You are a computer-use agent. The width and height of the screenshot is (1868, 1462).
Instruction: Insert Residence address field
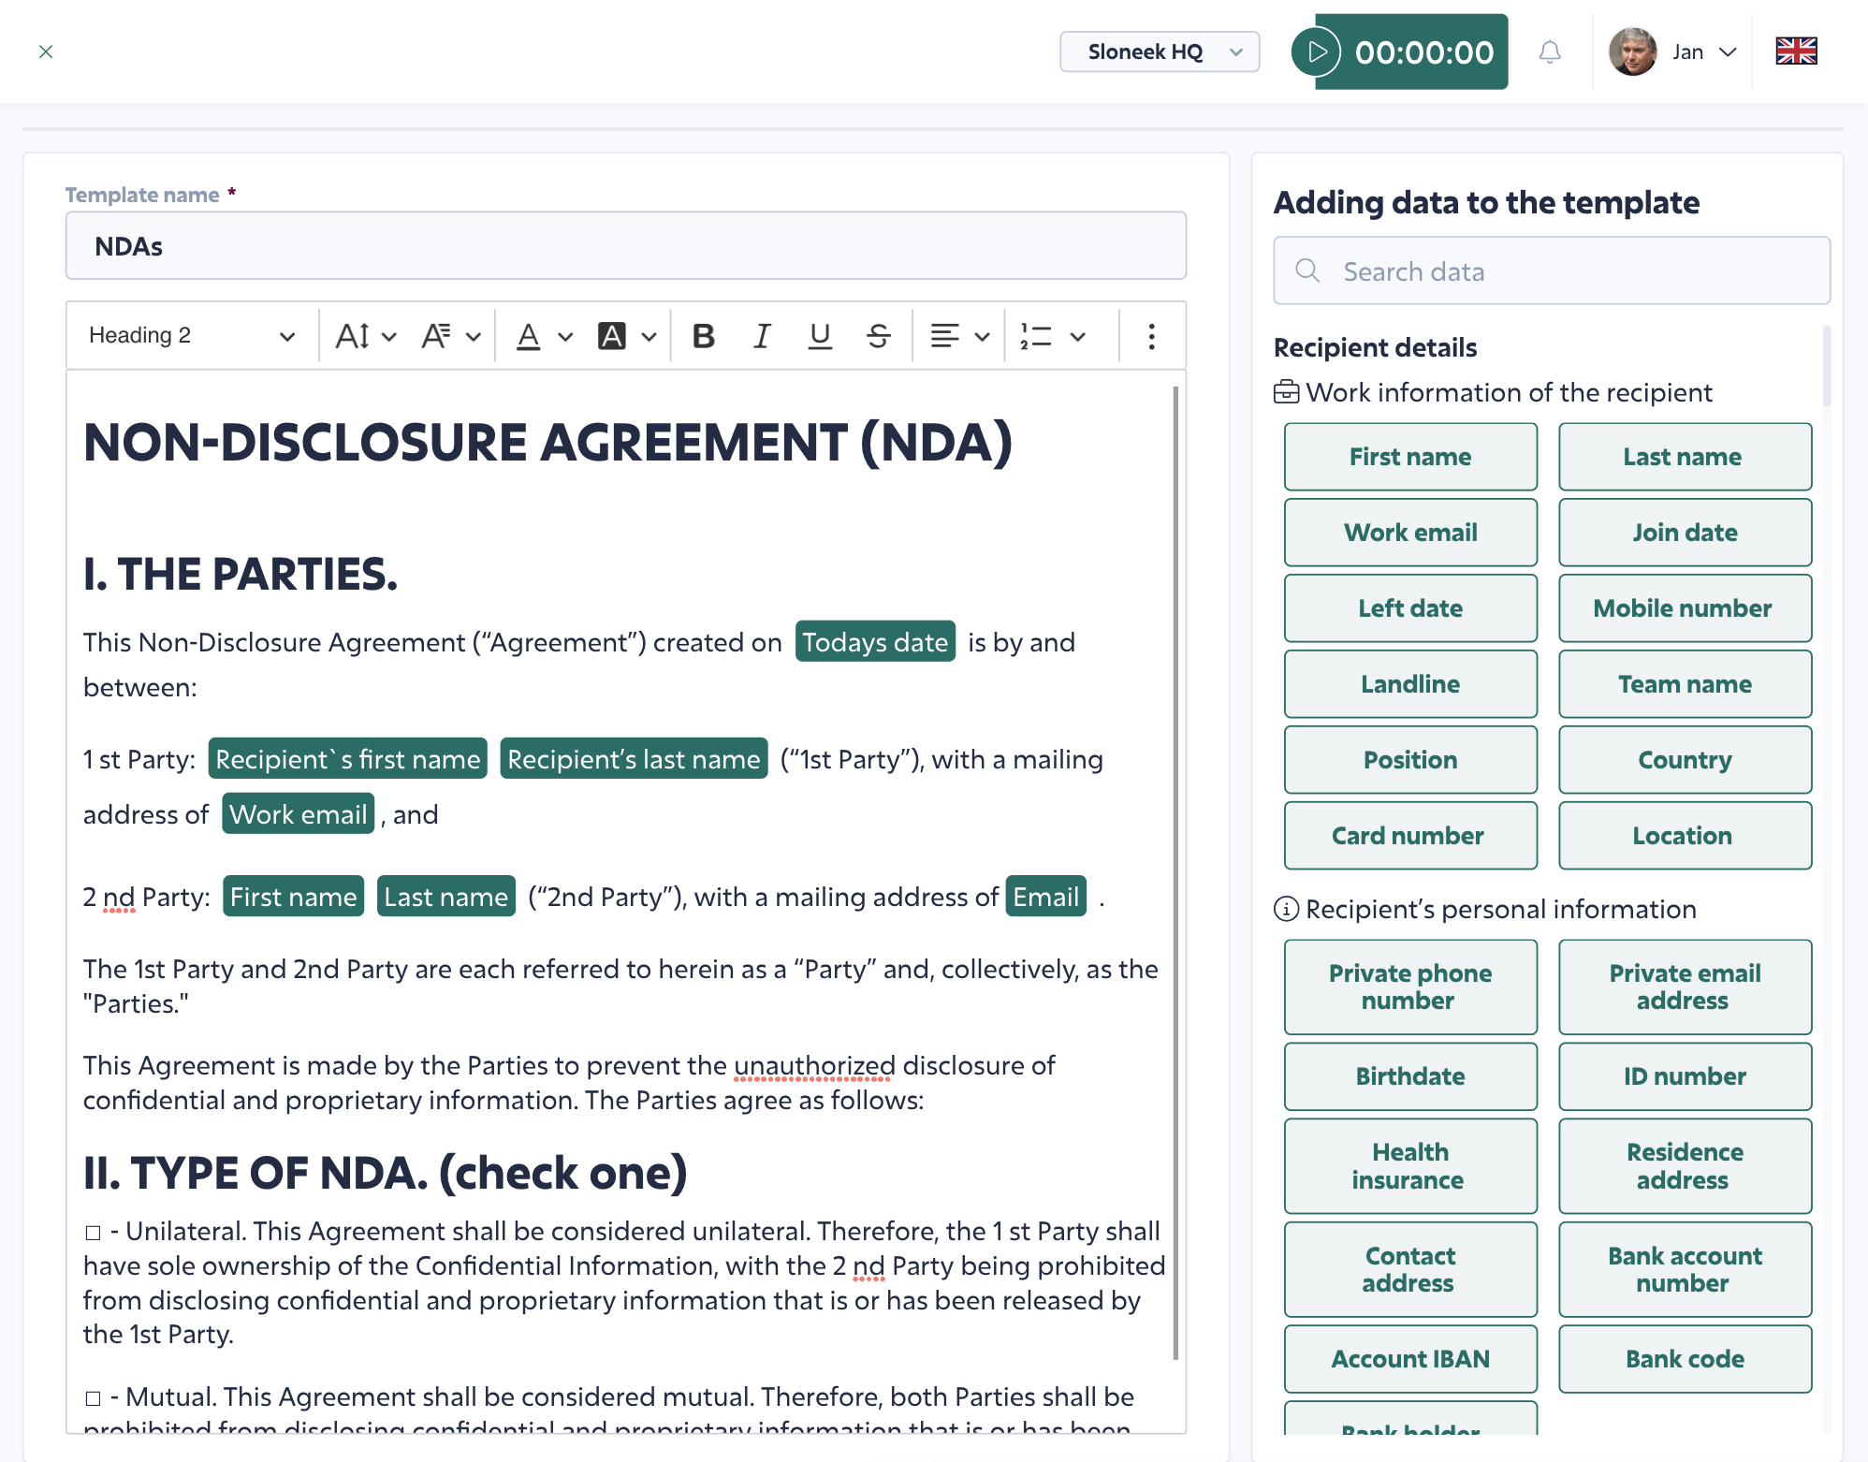[x=1685, y=1166]
